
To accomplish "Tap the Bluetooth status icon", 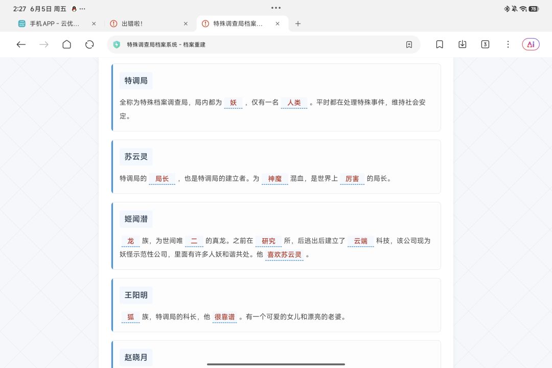I will tap(507, 9).
